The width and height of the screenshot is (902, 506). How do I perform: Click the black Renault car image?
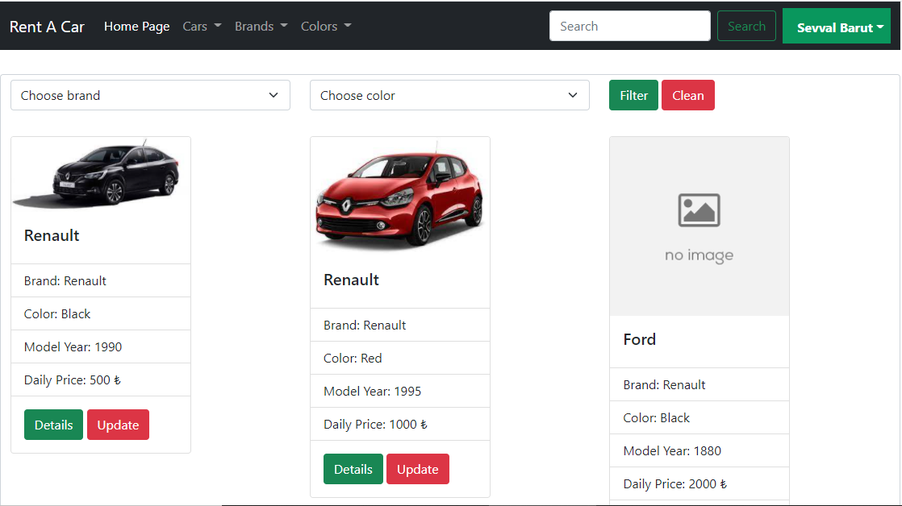pos(100,173)
